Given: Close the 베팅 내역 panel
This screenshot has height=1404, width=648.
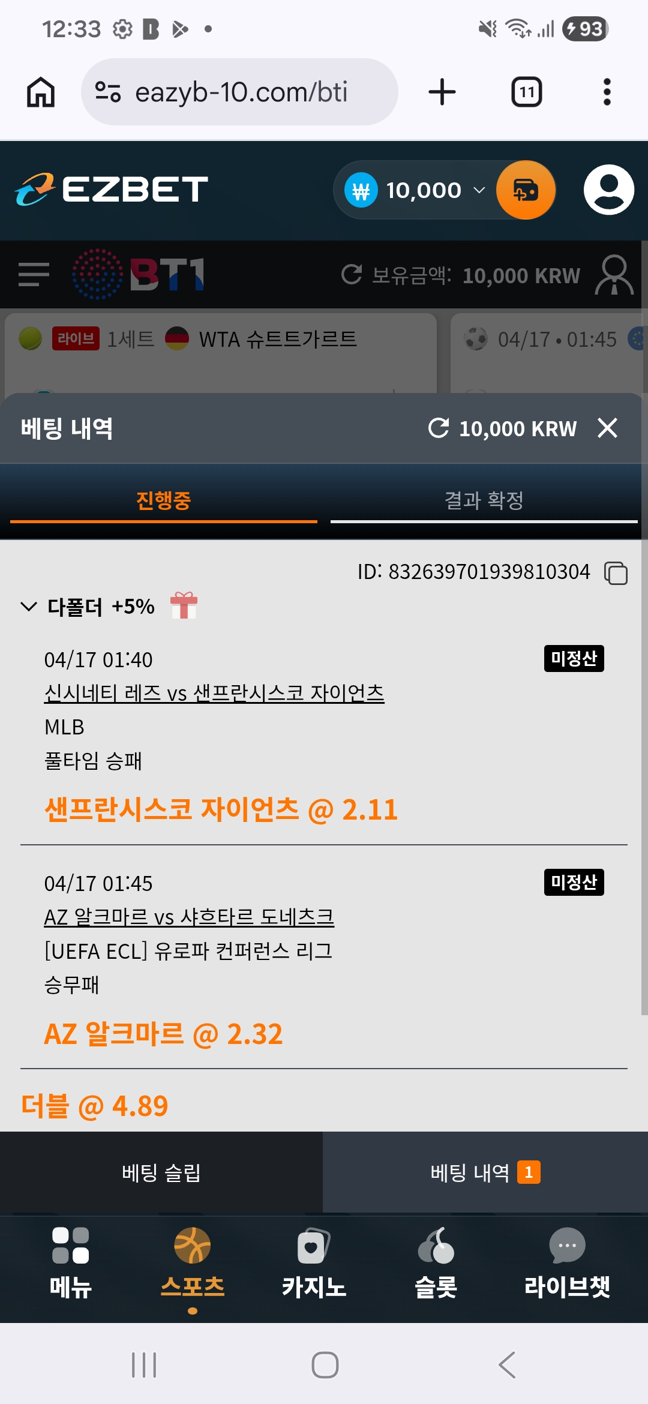Looking at the screenshot, I should click(608, 428).
